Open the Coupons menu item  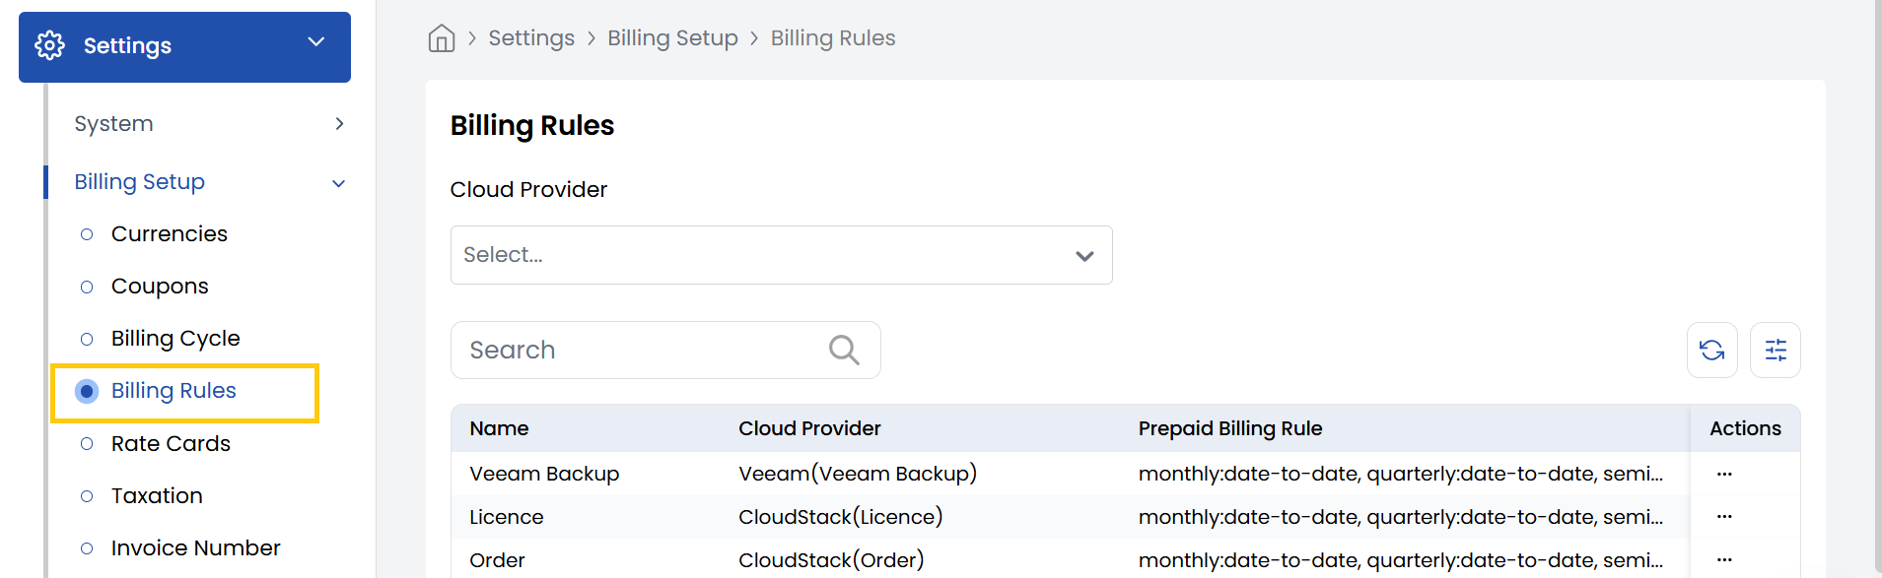tap(160, 287)
